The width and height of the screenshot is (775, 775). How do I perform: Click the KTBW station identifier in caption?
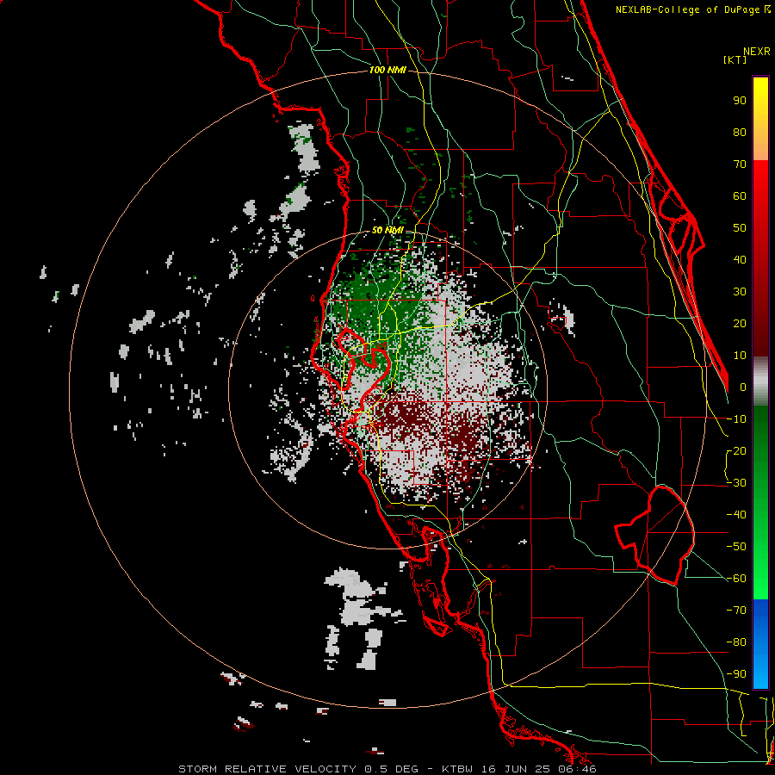pos(459,769)
